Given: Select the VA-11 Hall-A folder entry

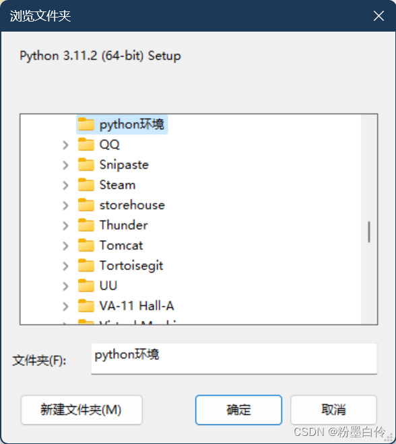Looking at the screenshot, I should tap(126, 306).
